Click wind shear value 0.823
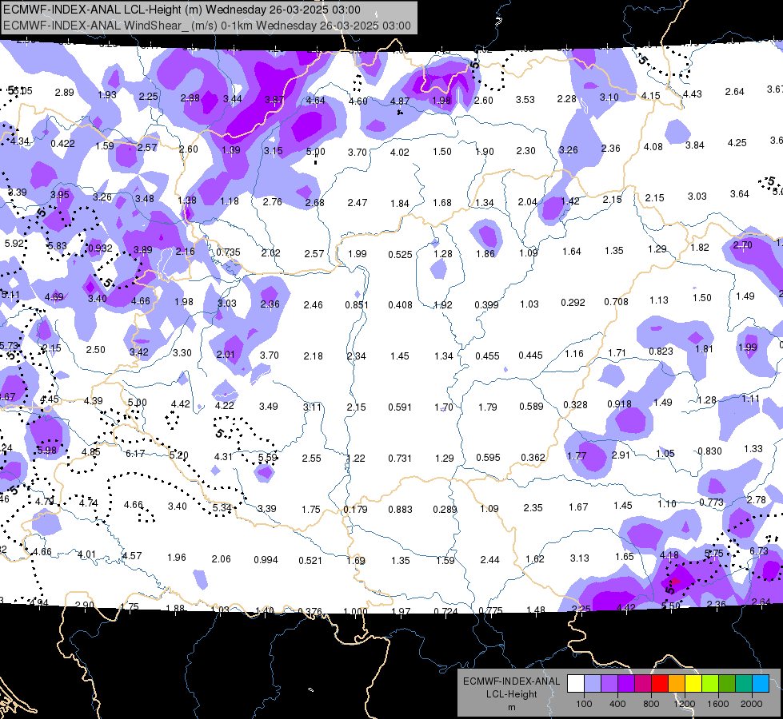Image resolution: width=783 pixels, height=719 pixels. [x=661, y=352]
